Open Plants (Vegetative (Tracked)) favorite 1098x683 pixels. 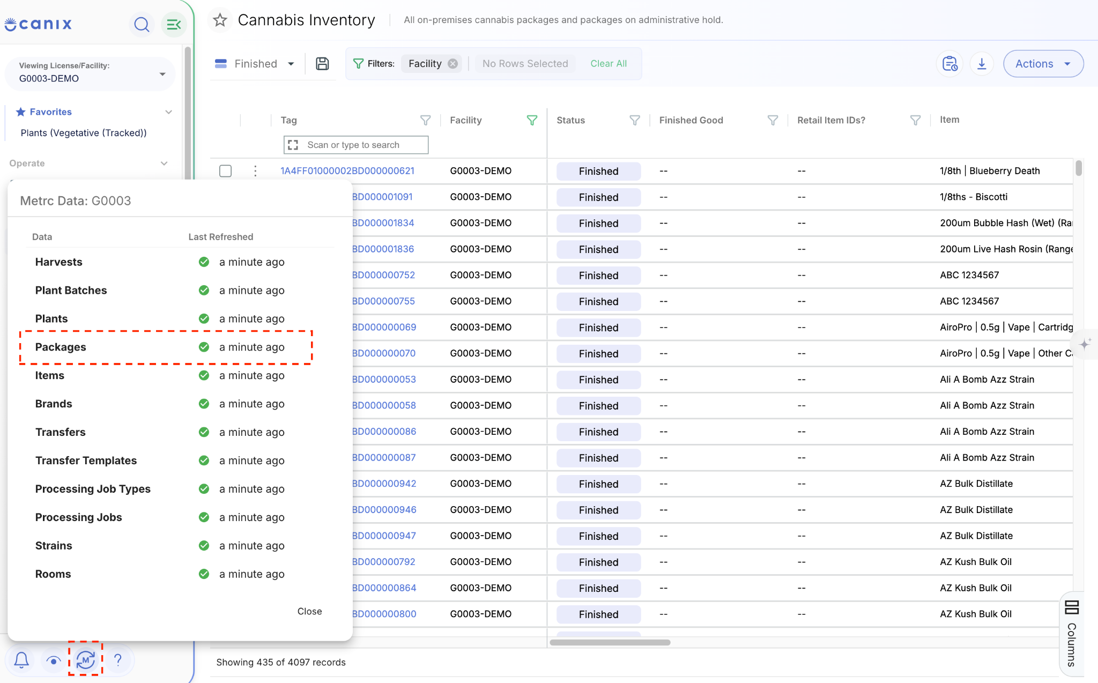pyautogui.click(x=84, y=133)
